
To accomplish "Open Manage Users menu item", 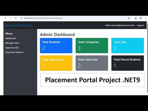I will pyautogui.click(x=12, y=43).
